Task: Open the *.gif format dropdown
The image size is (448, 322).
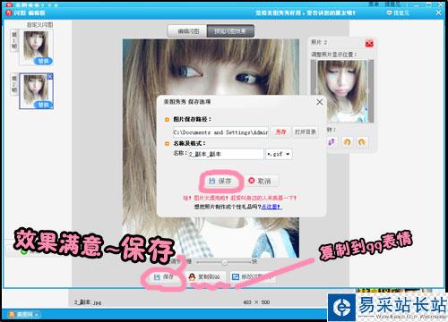Action: tap(279, 154)
